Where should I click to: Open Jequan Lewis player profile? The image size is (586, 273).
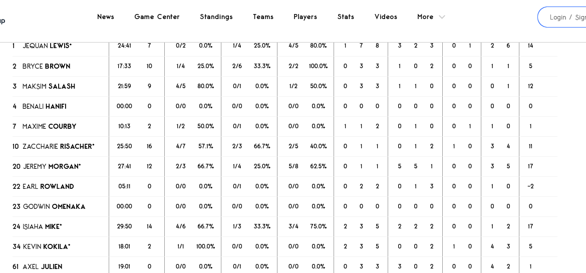pos(47,46)
